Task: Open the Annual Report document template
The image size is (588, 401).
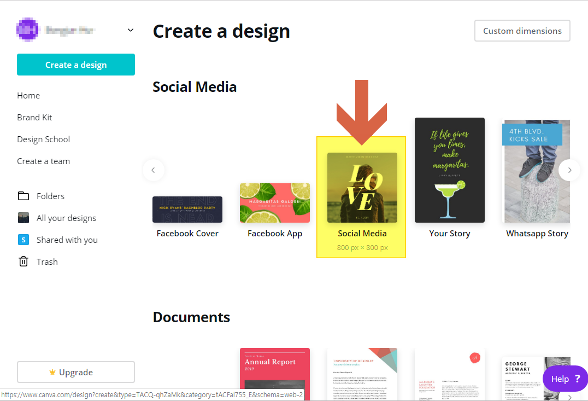Action: pyautogui.click(x=275, y=374)
